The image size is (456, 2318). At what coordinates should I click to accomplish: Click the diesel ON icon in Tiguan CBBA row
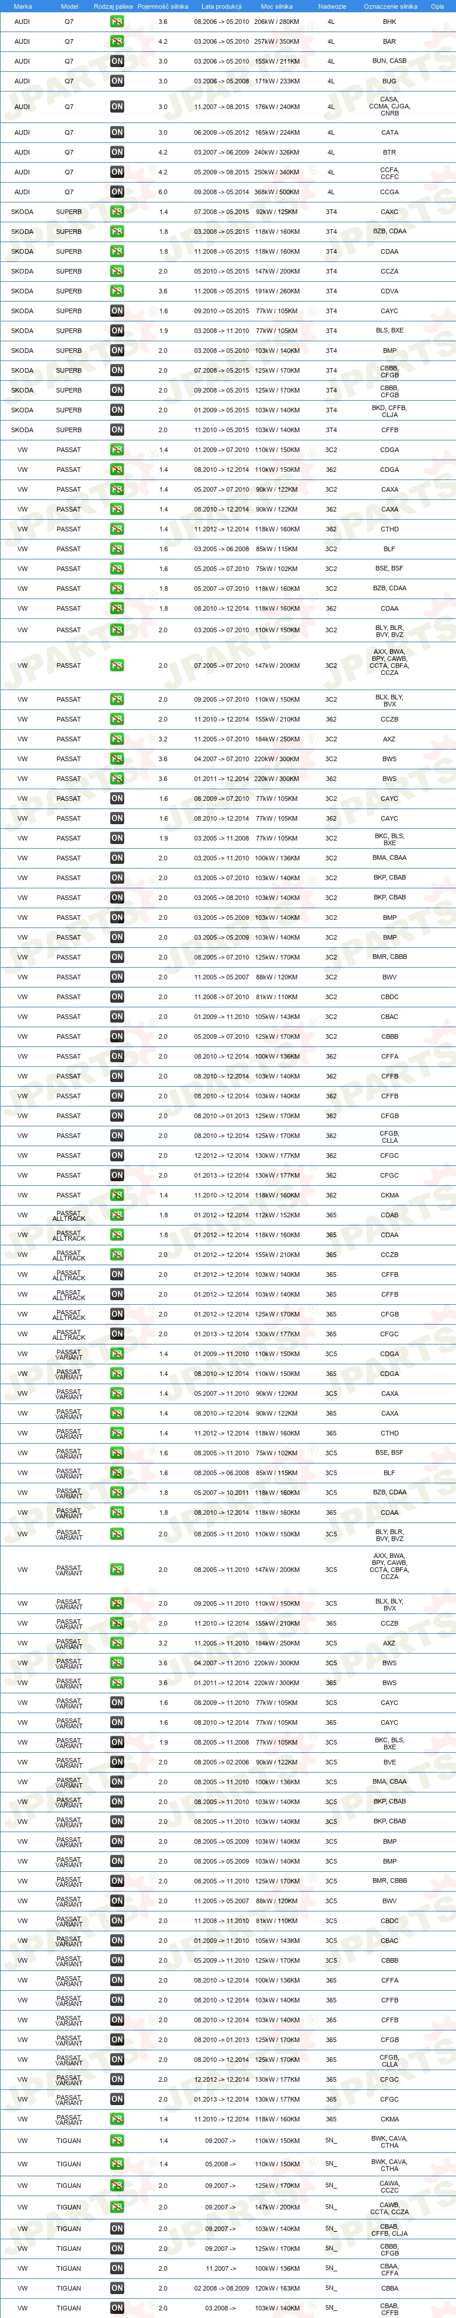(117, 2288)
